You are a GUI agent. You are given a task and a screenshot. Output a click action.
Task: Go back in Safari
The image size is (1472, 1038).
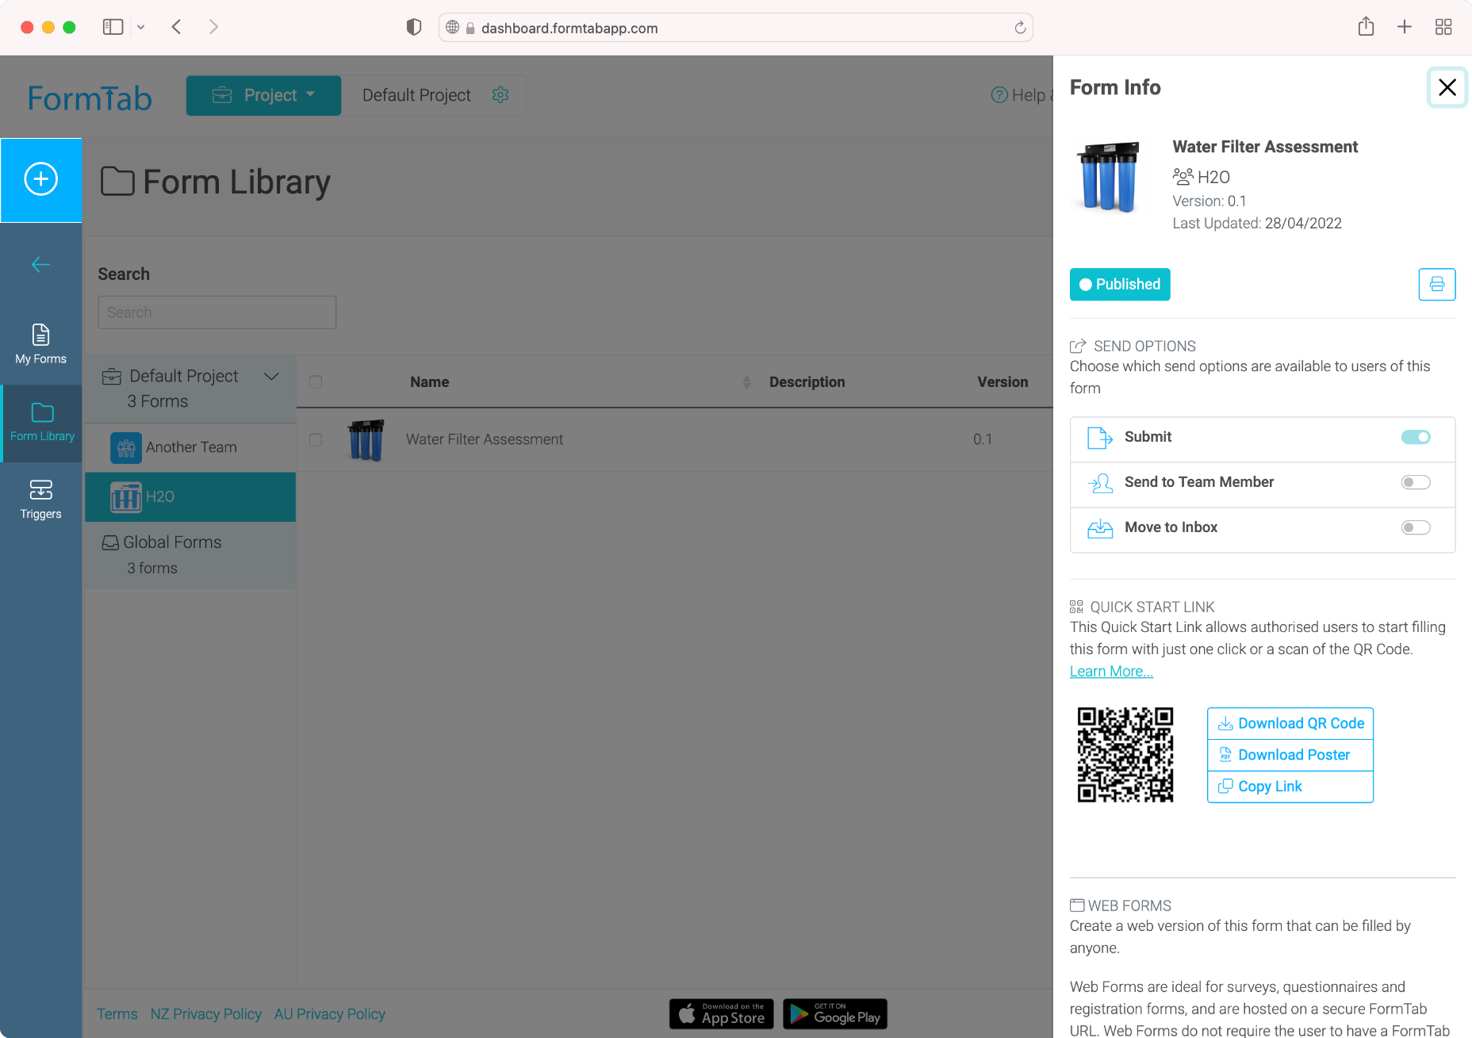176,27
